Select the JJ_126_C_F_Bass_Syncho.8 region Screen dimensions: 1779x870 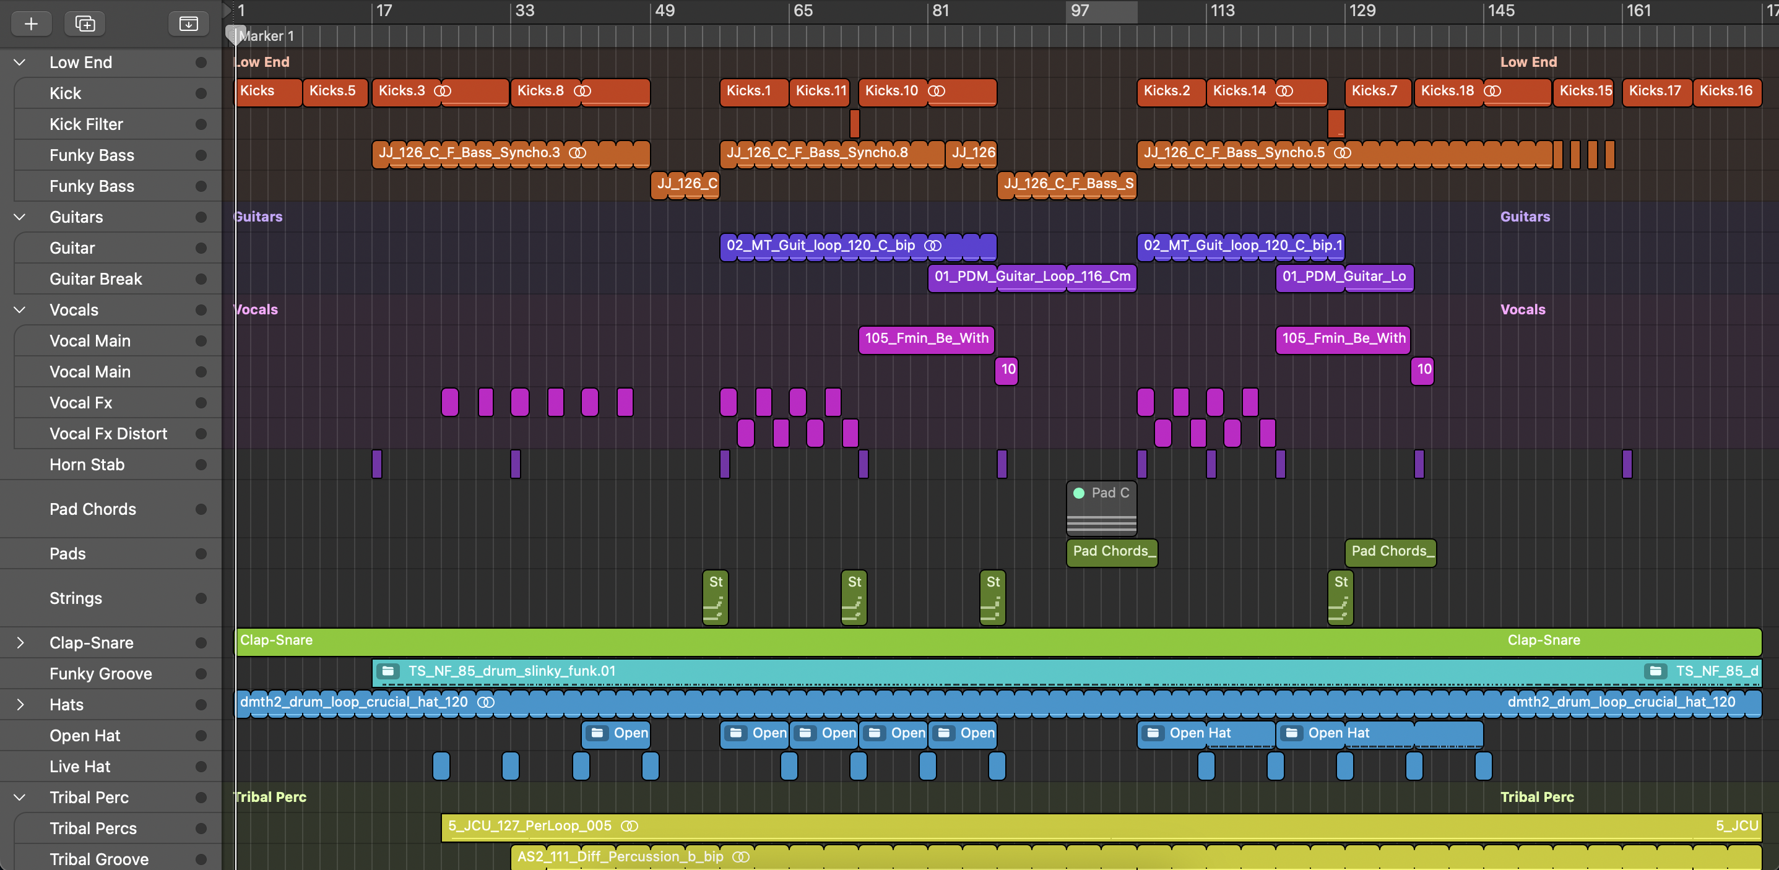831,154
